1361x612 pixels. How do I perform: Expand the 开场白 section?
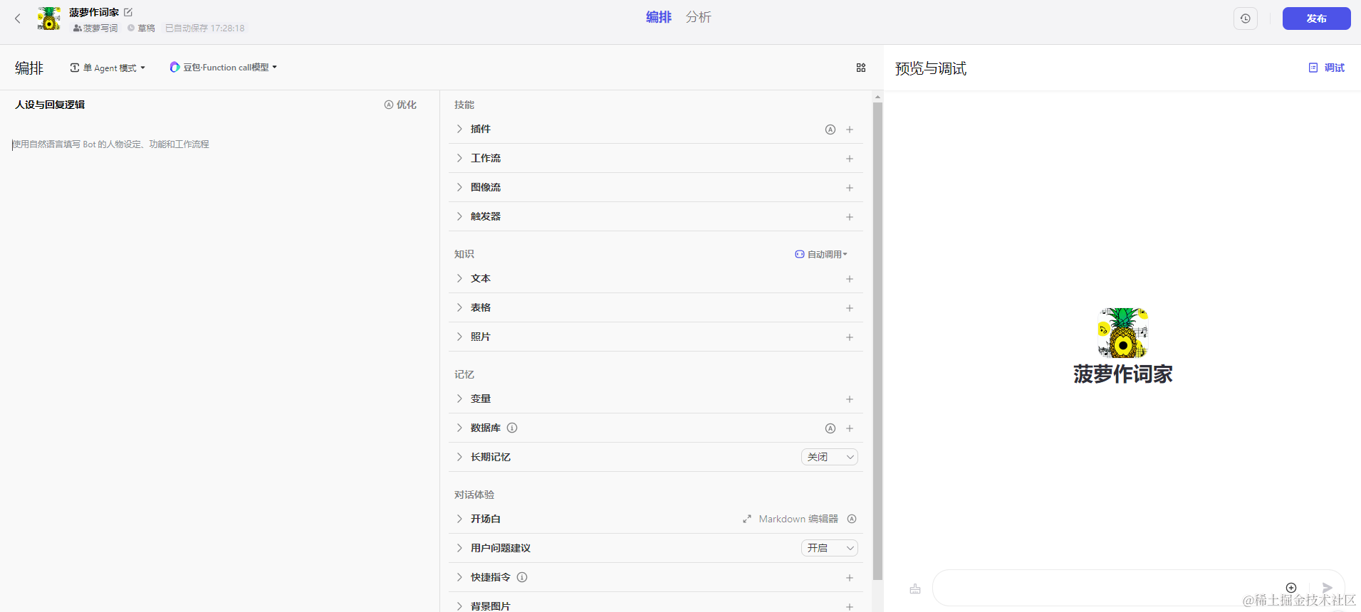click(x=459, y=519)
